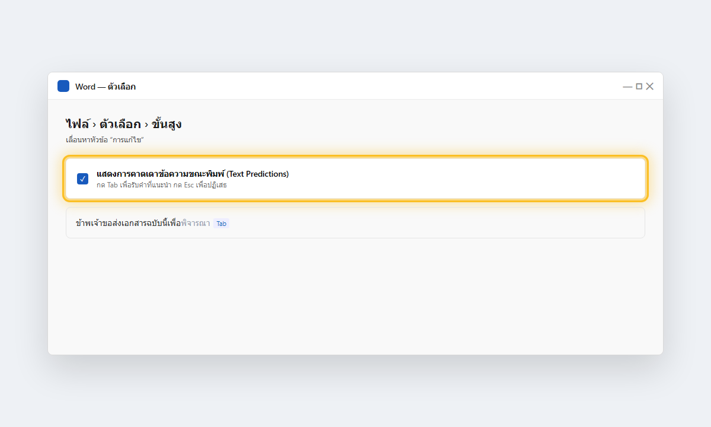The image size is (711, 427).
Task: Click the blue Word app icon
Action: (63, 86)
